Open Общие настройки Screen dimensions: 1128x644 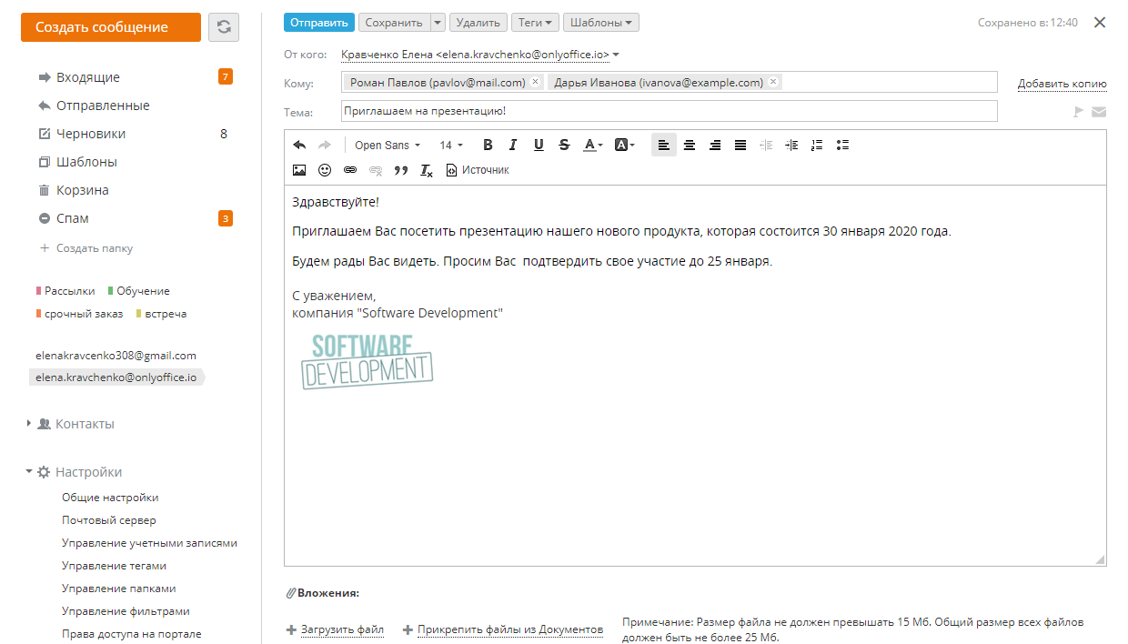coord(110,498)
